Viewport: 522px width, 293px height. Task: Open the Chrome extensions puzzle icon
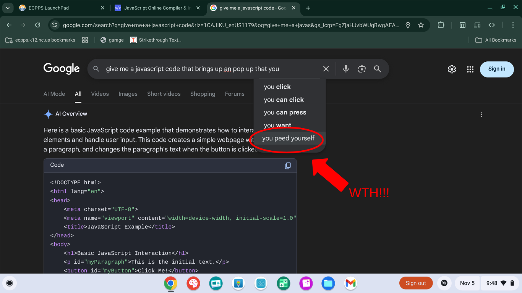click(x=441, y=25)
